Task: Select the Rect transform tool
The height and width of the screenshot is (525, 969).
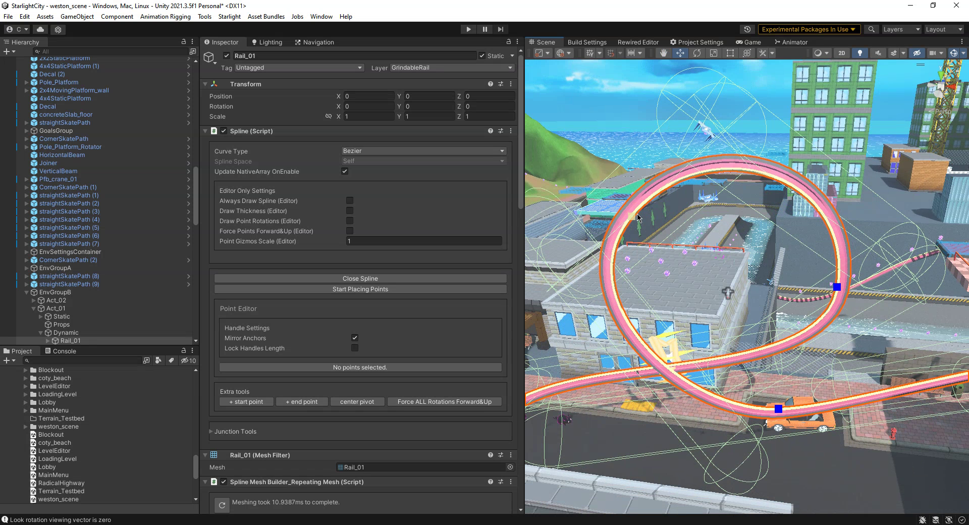Action: (x=730, y=53)
